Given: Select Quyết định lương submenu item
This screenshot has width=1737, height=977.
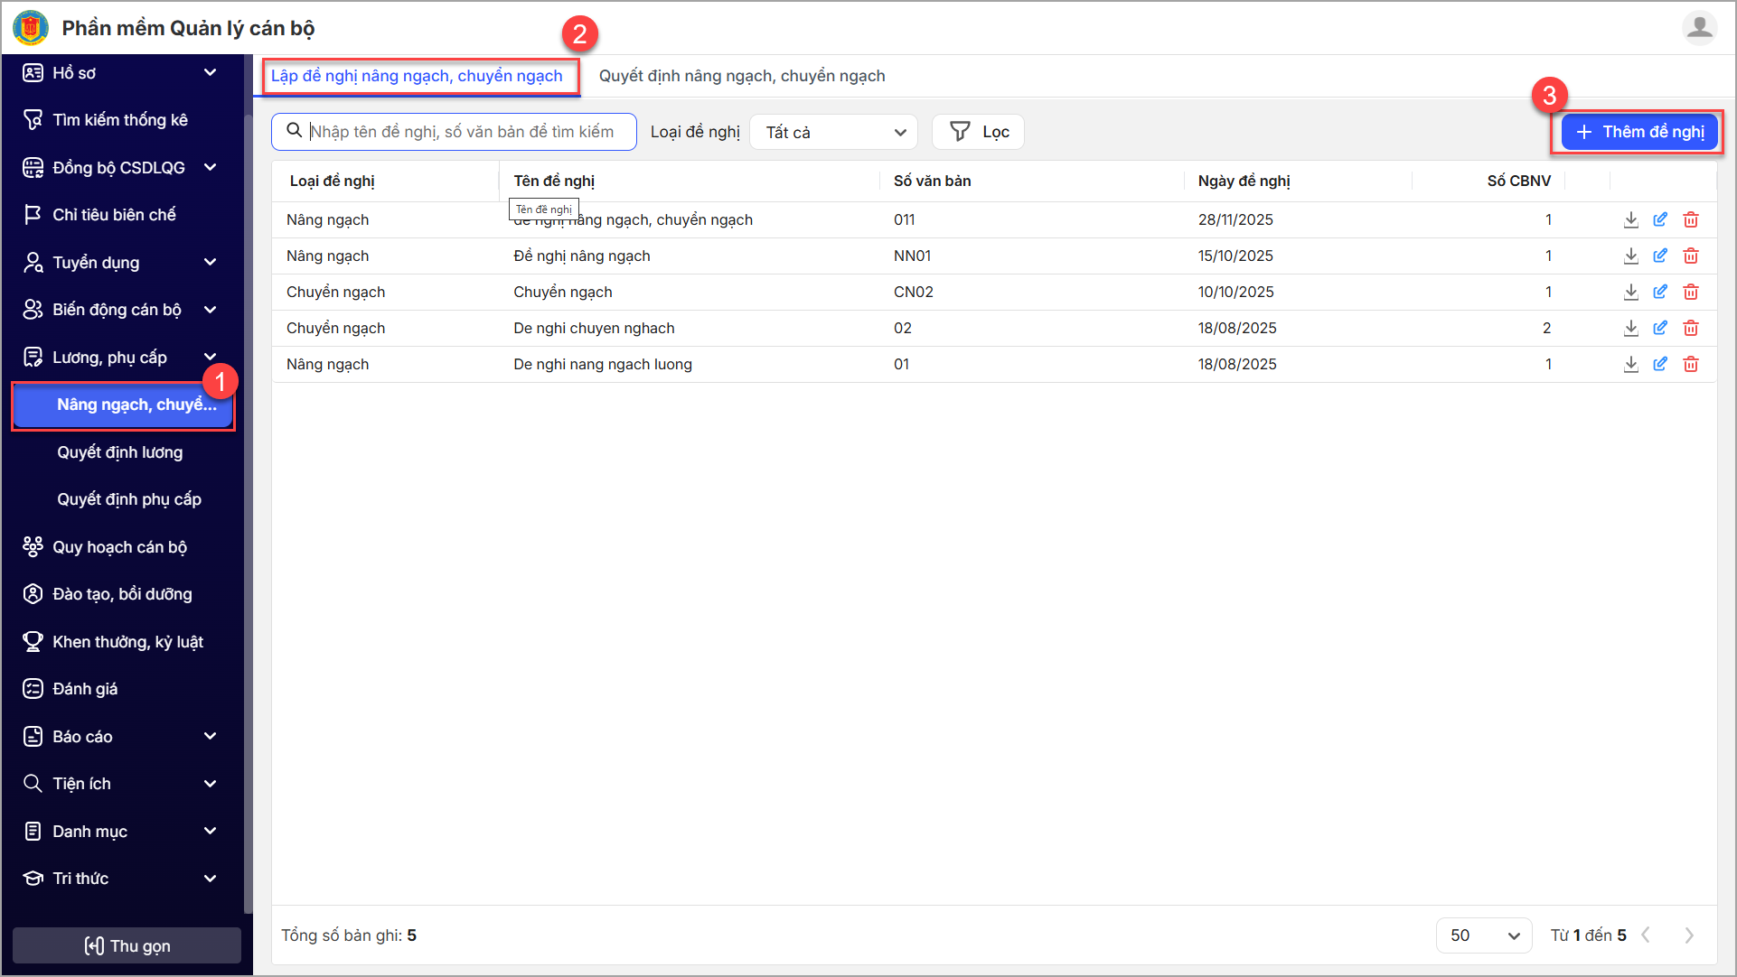Looking at the screenshot, I should click(120, 452).
